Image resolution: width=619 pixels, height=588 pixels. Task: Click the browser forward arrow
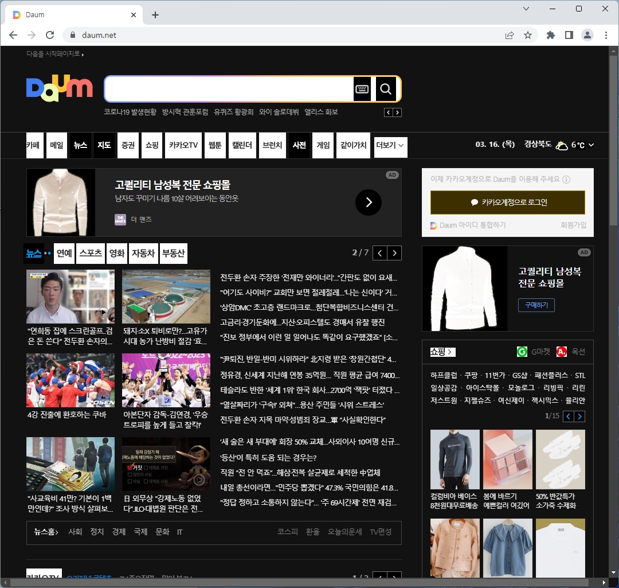[x=32, y=35]
